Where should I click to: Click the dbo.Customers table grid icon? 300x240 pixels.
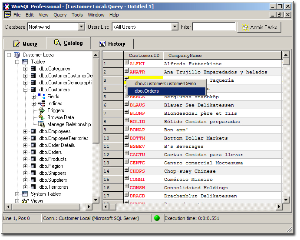coord(33,90)
